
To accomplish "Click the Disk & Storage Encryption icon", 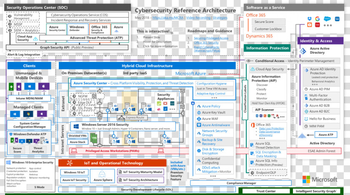I will (x=199, y=151).
